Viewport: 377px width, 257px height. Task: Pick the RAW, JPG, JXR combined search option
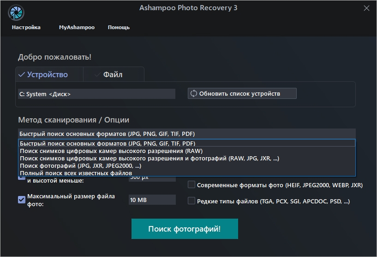pyautogui.click(x=149, y=158)
